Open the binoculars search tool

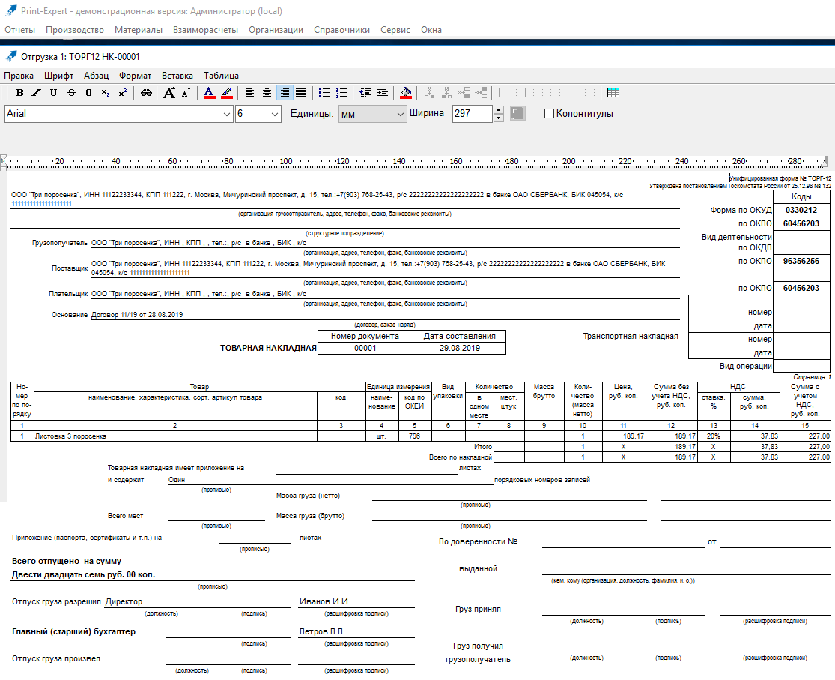[x=146, y=93]
